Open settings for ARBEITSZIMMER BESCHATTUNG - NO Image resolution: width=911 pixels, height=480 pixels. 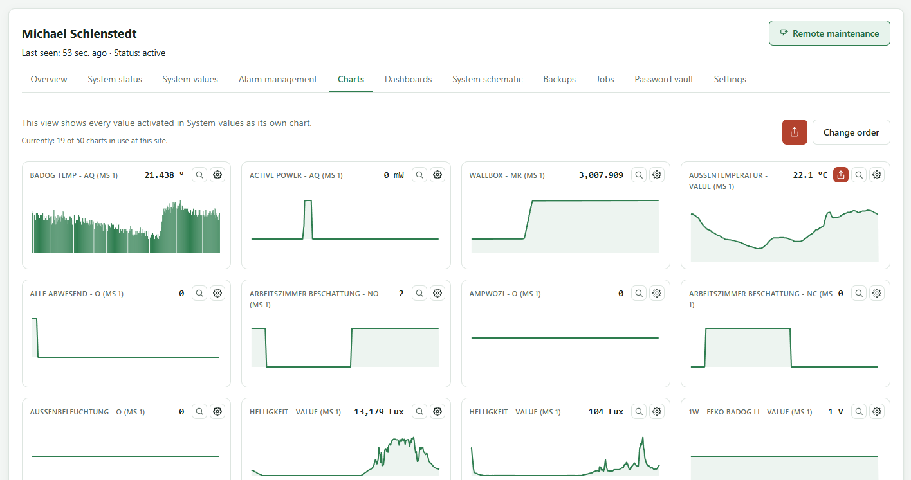pos(437,293)
